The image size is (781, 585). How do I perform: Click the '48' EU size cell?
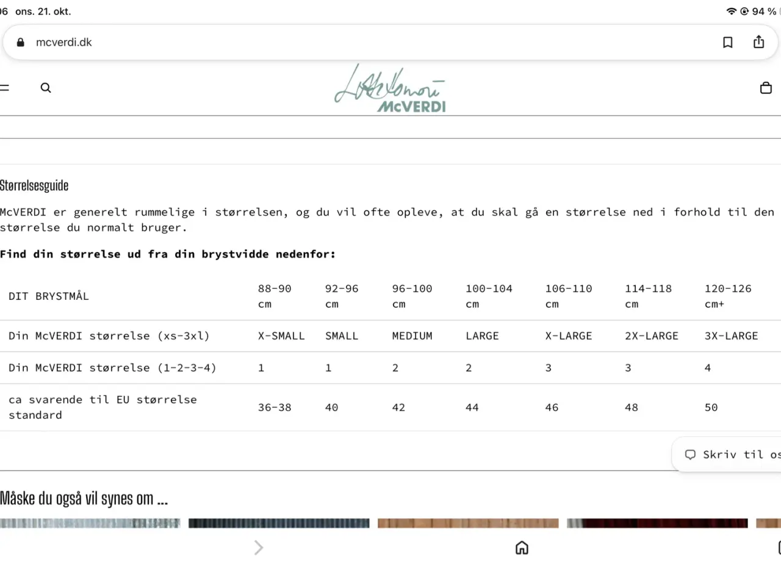tap(632, 408)
